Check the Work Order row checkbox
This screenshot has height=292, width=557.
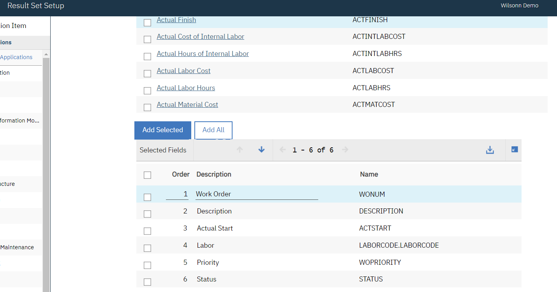147,197
